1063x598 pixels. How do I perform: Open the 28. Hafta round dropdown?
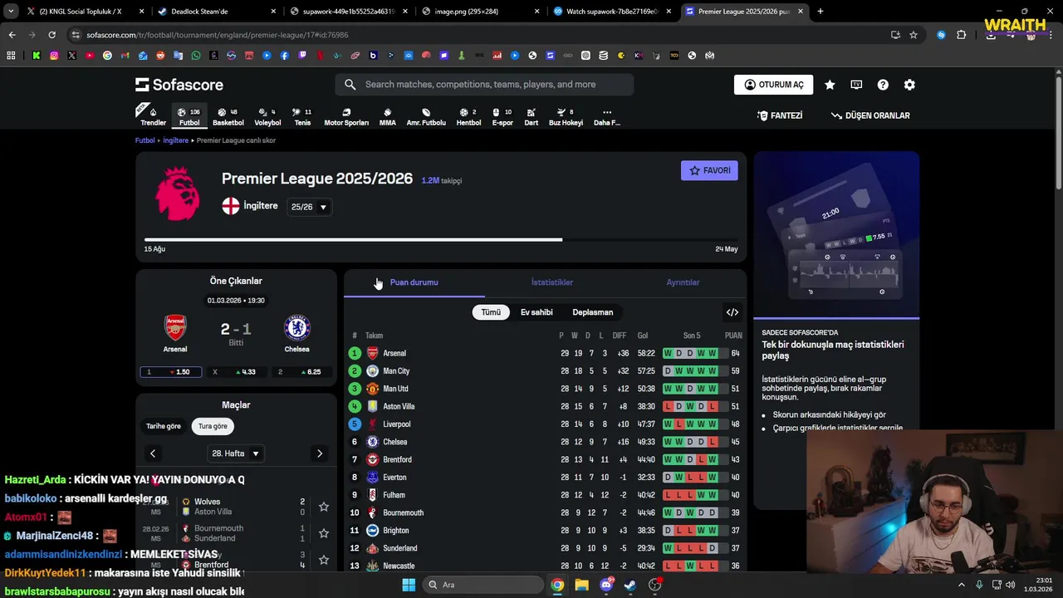237,453
